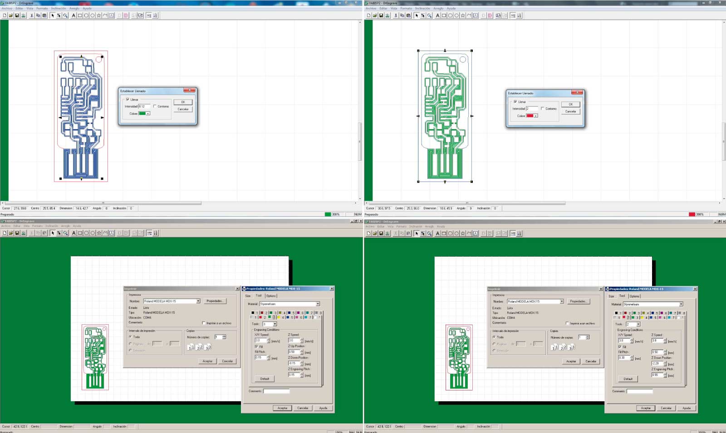Select the Text 'A' tool in bottom-left window
The image size is (726, 433).
click(74, 233)
